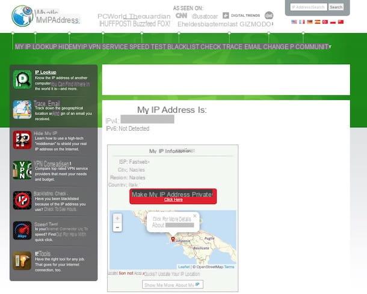Click the Update Your IP Location link

click(179, 274)
